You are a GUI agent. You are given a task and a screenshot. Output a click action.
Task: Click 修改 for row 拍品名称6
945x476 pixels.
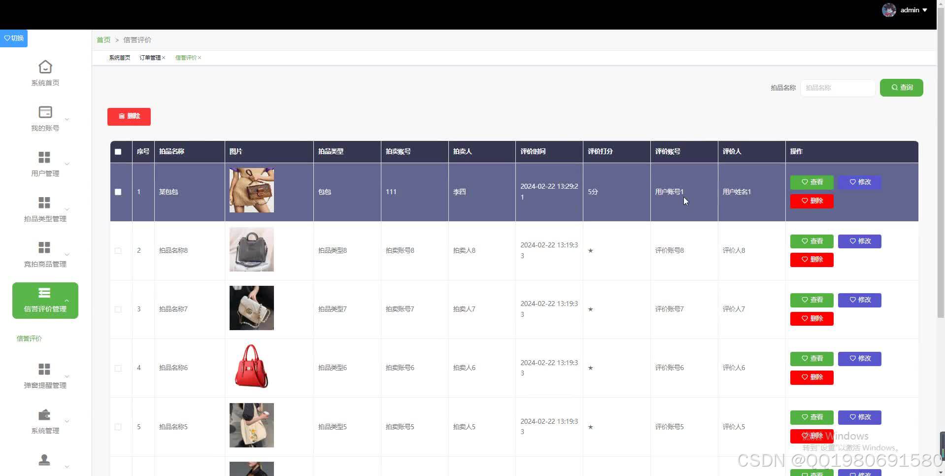tap(859, 359)
